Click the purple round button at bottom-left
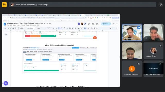 pyautogui.click(x=6, y=83)
